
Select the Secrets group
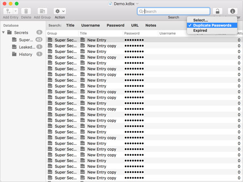click(22, 32)
